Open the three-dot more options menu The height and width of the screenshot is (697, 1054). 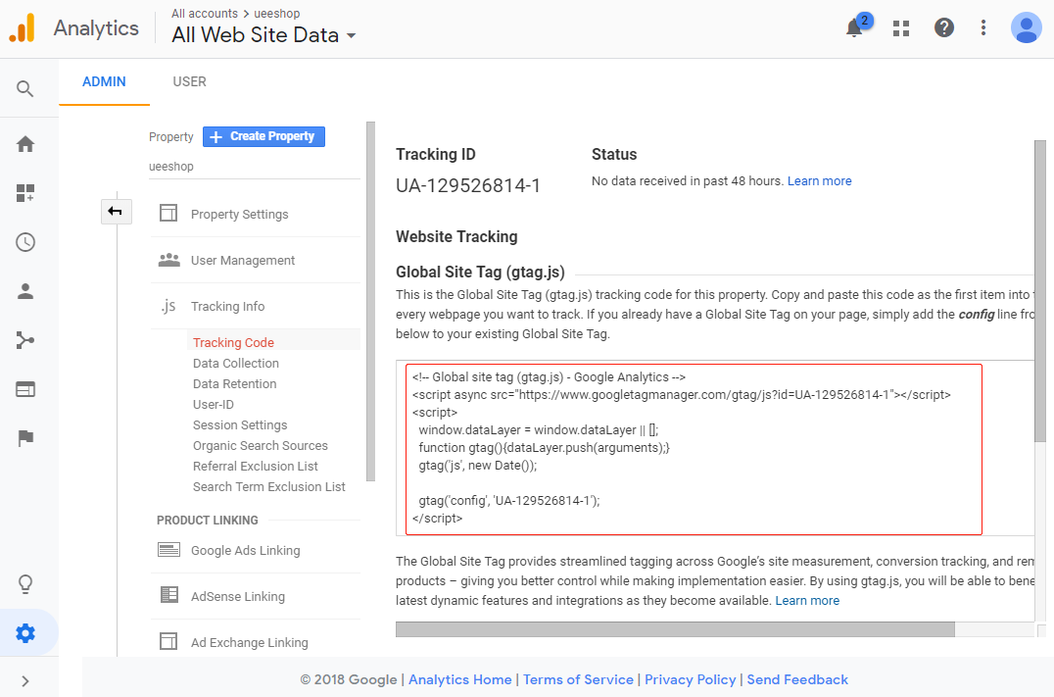coord(982,27)
